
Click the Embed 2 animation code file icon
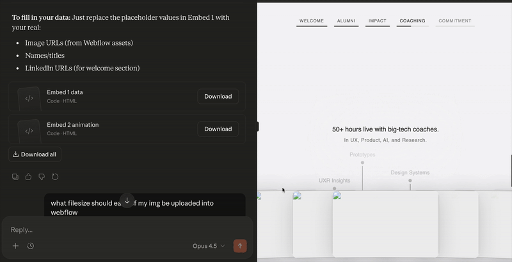[x=29, y=131]
